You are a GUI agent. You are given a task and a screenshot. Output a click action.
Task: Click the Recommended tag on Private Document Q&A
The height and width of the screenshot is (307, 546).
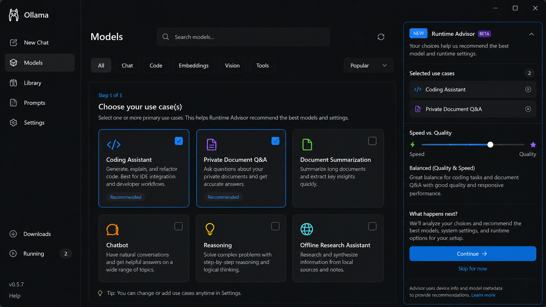223,197
